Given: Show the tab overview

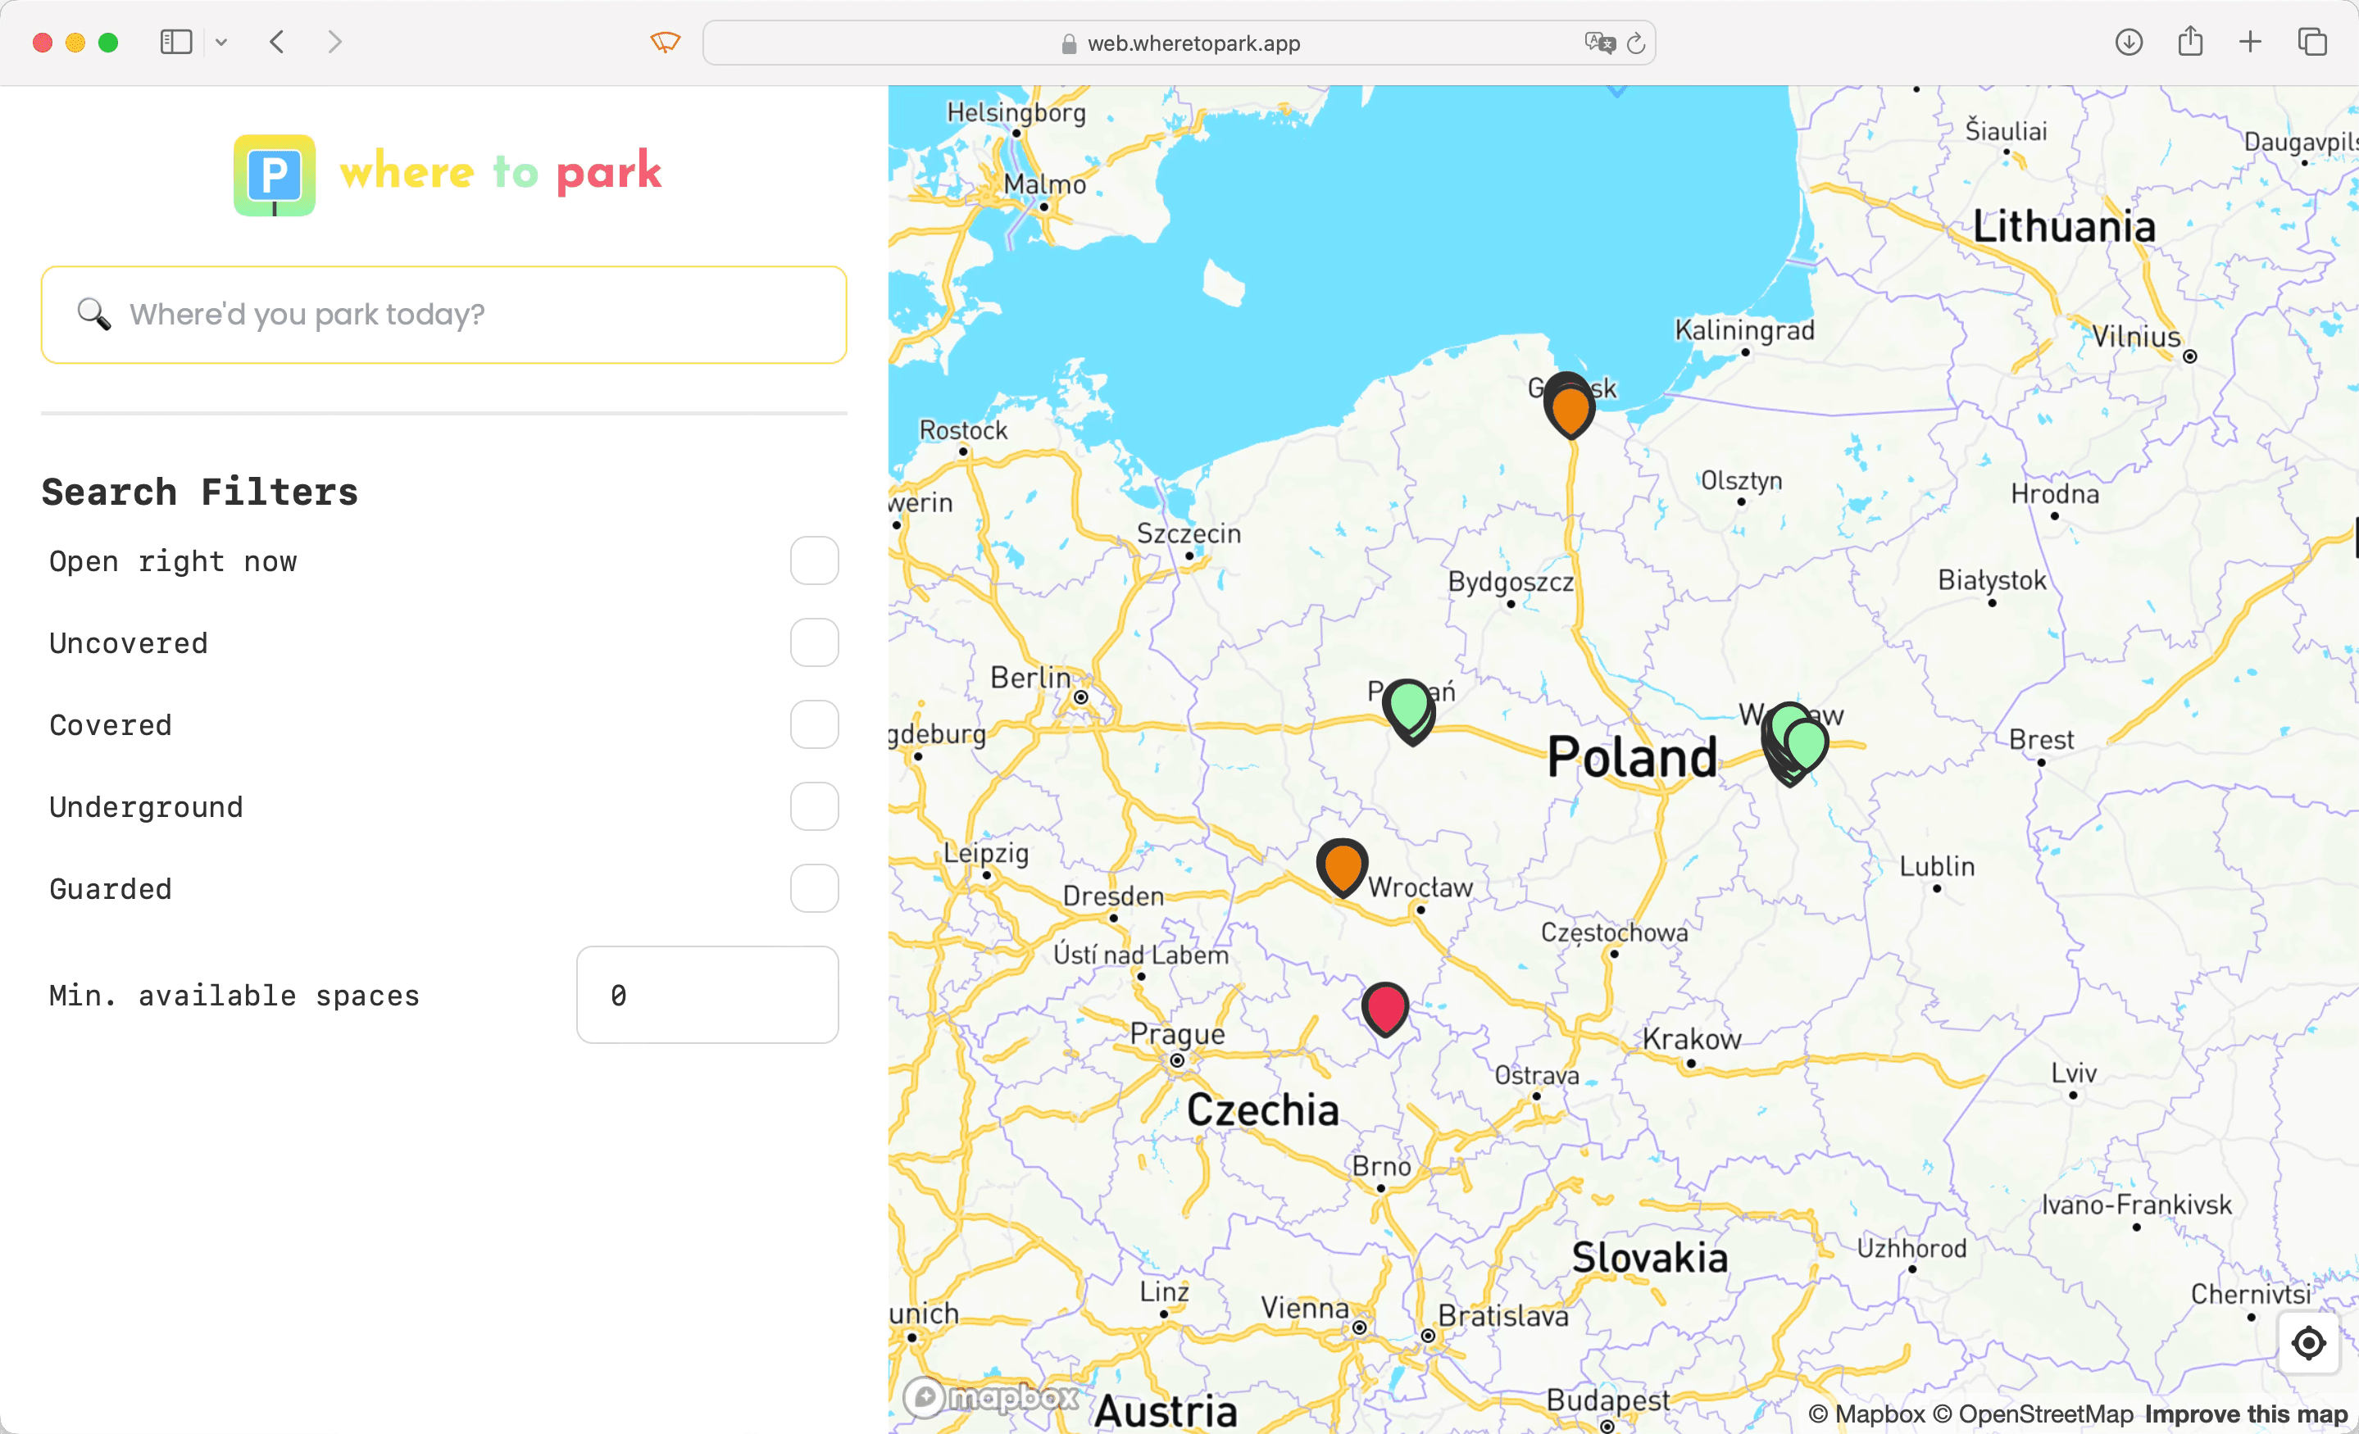Looking at the screenshot, I should 2313,41.
